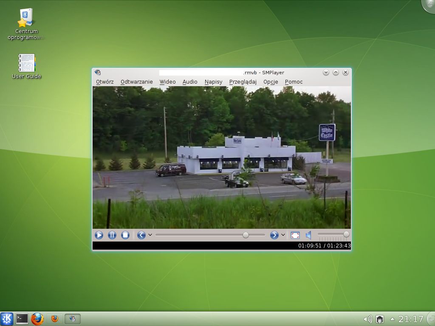
Task: Open Centrum oprogramowania desktop icon
Action: point(26,24)
